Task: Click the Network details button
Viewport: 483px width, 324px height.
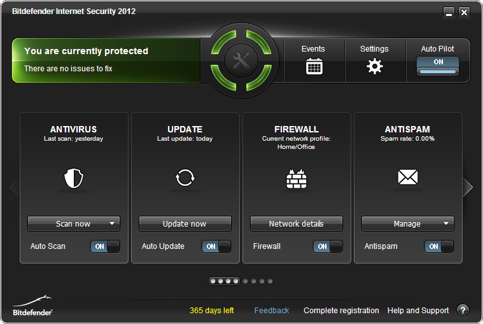Action: pyautogui.click(x=296, y=224)
